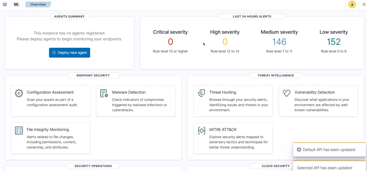Open the MITRE ATT&CK card title
This screenshot has width=367, height=171.
click(223, 129)
